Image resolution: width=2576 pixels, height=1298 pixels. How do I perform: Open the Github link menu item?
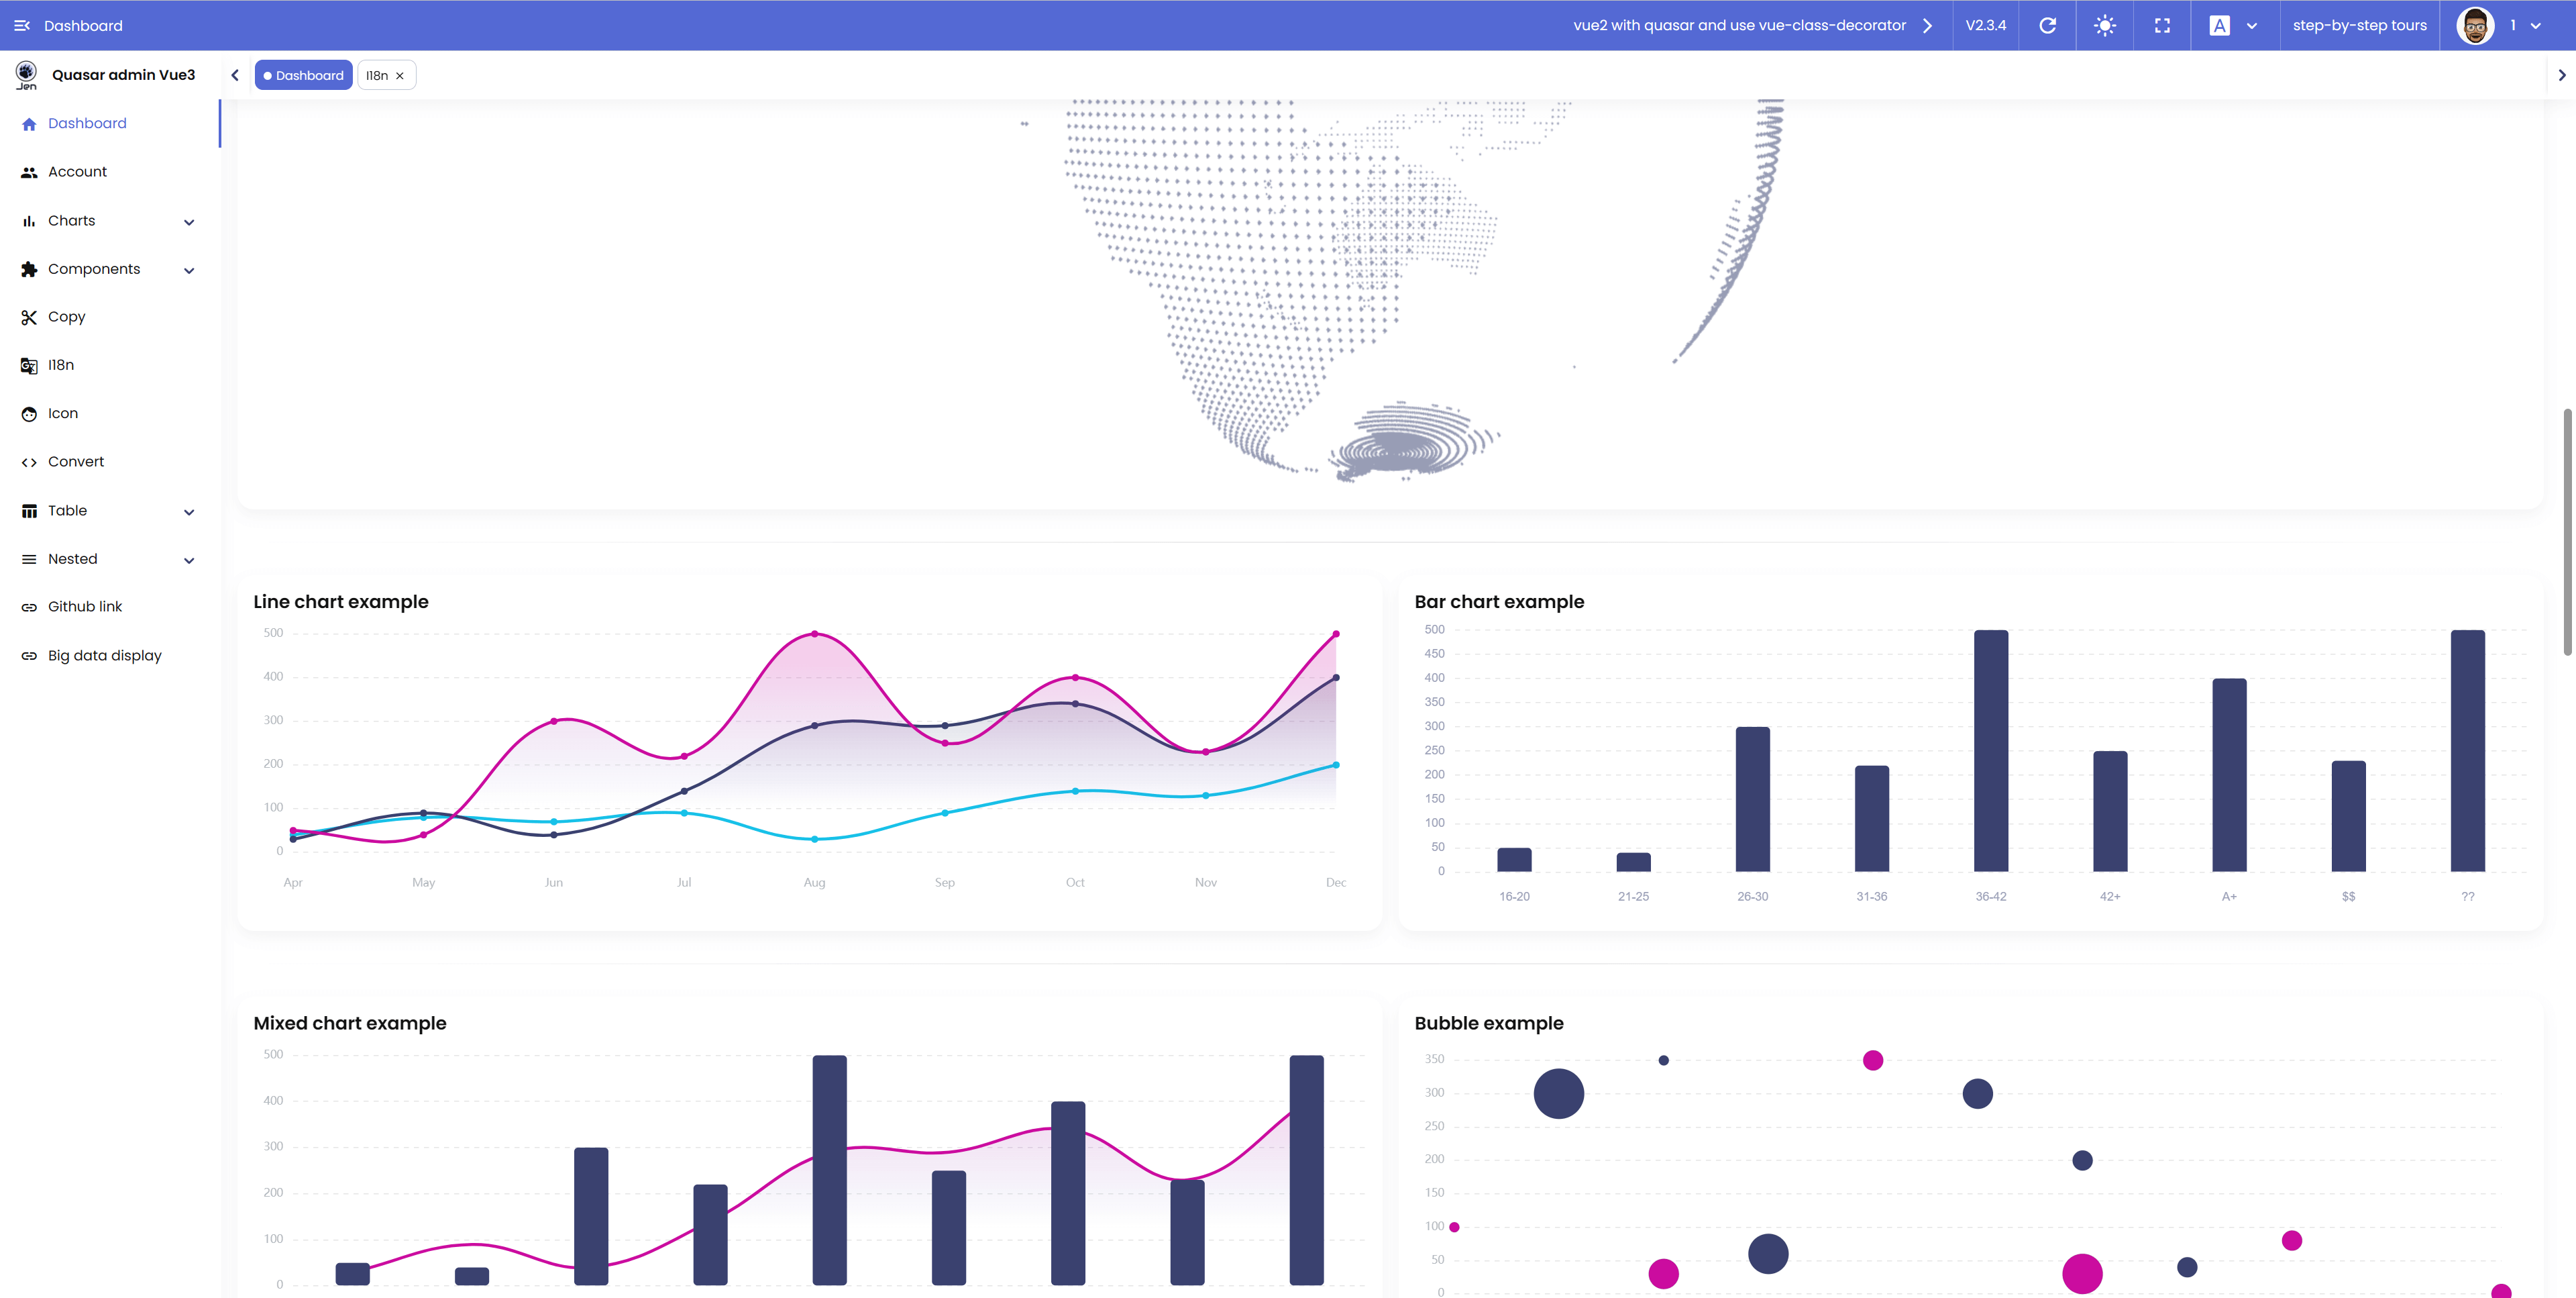click(x=85, y=607)
